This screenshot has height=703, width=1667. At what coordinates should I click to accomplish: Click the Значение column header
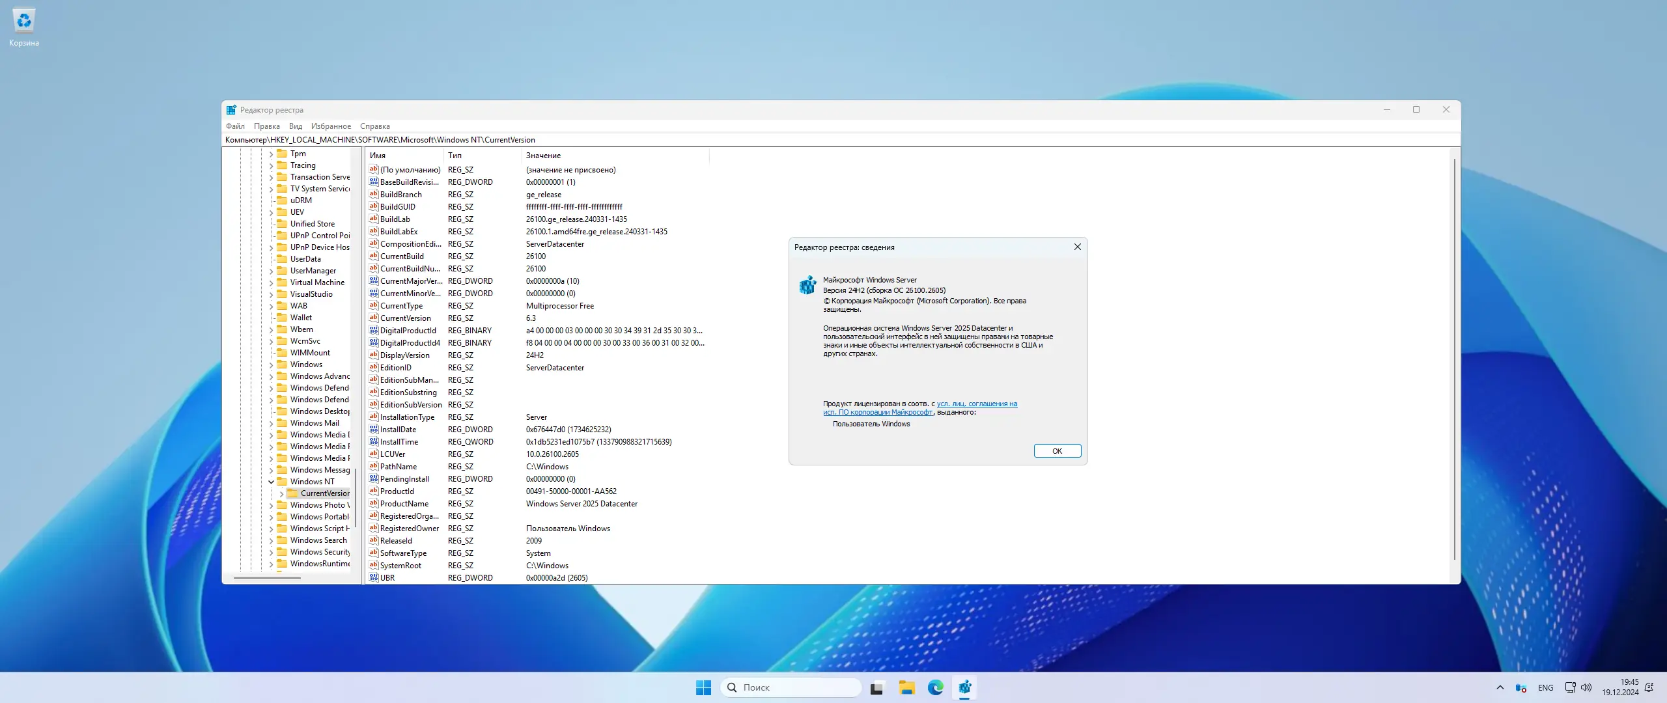543,156
